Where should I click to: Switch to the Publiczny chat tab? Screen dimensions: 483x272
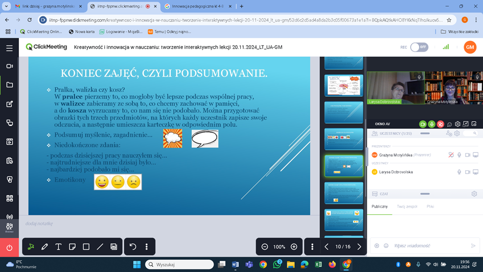[379, 207]
